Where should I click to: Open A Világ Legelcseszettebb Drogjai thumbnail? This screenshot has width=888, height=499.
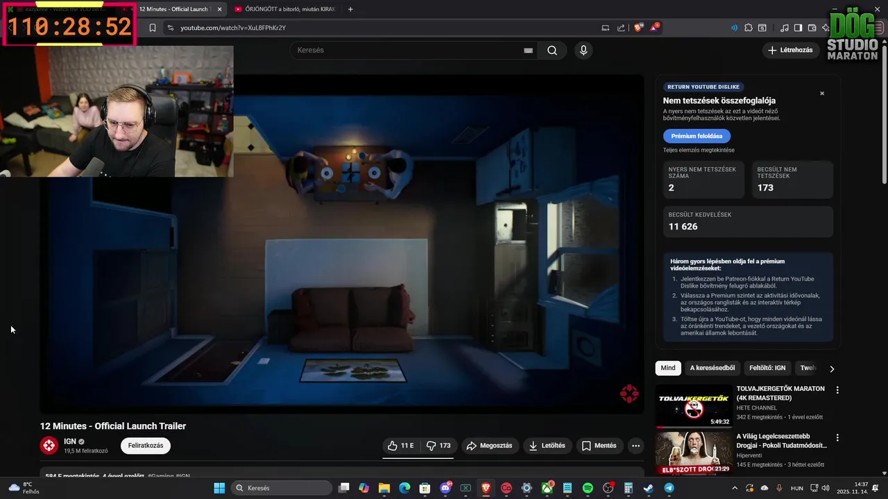click(x=694, y=453)
